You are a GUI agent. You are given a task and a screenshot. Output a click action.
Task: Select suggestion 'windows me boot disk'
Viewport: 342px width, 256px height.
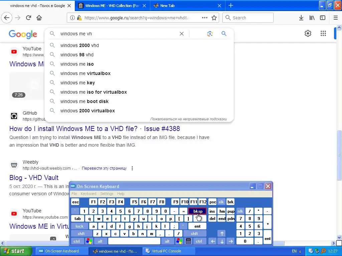pos(139,101)
